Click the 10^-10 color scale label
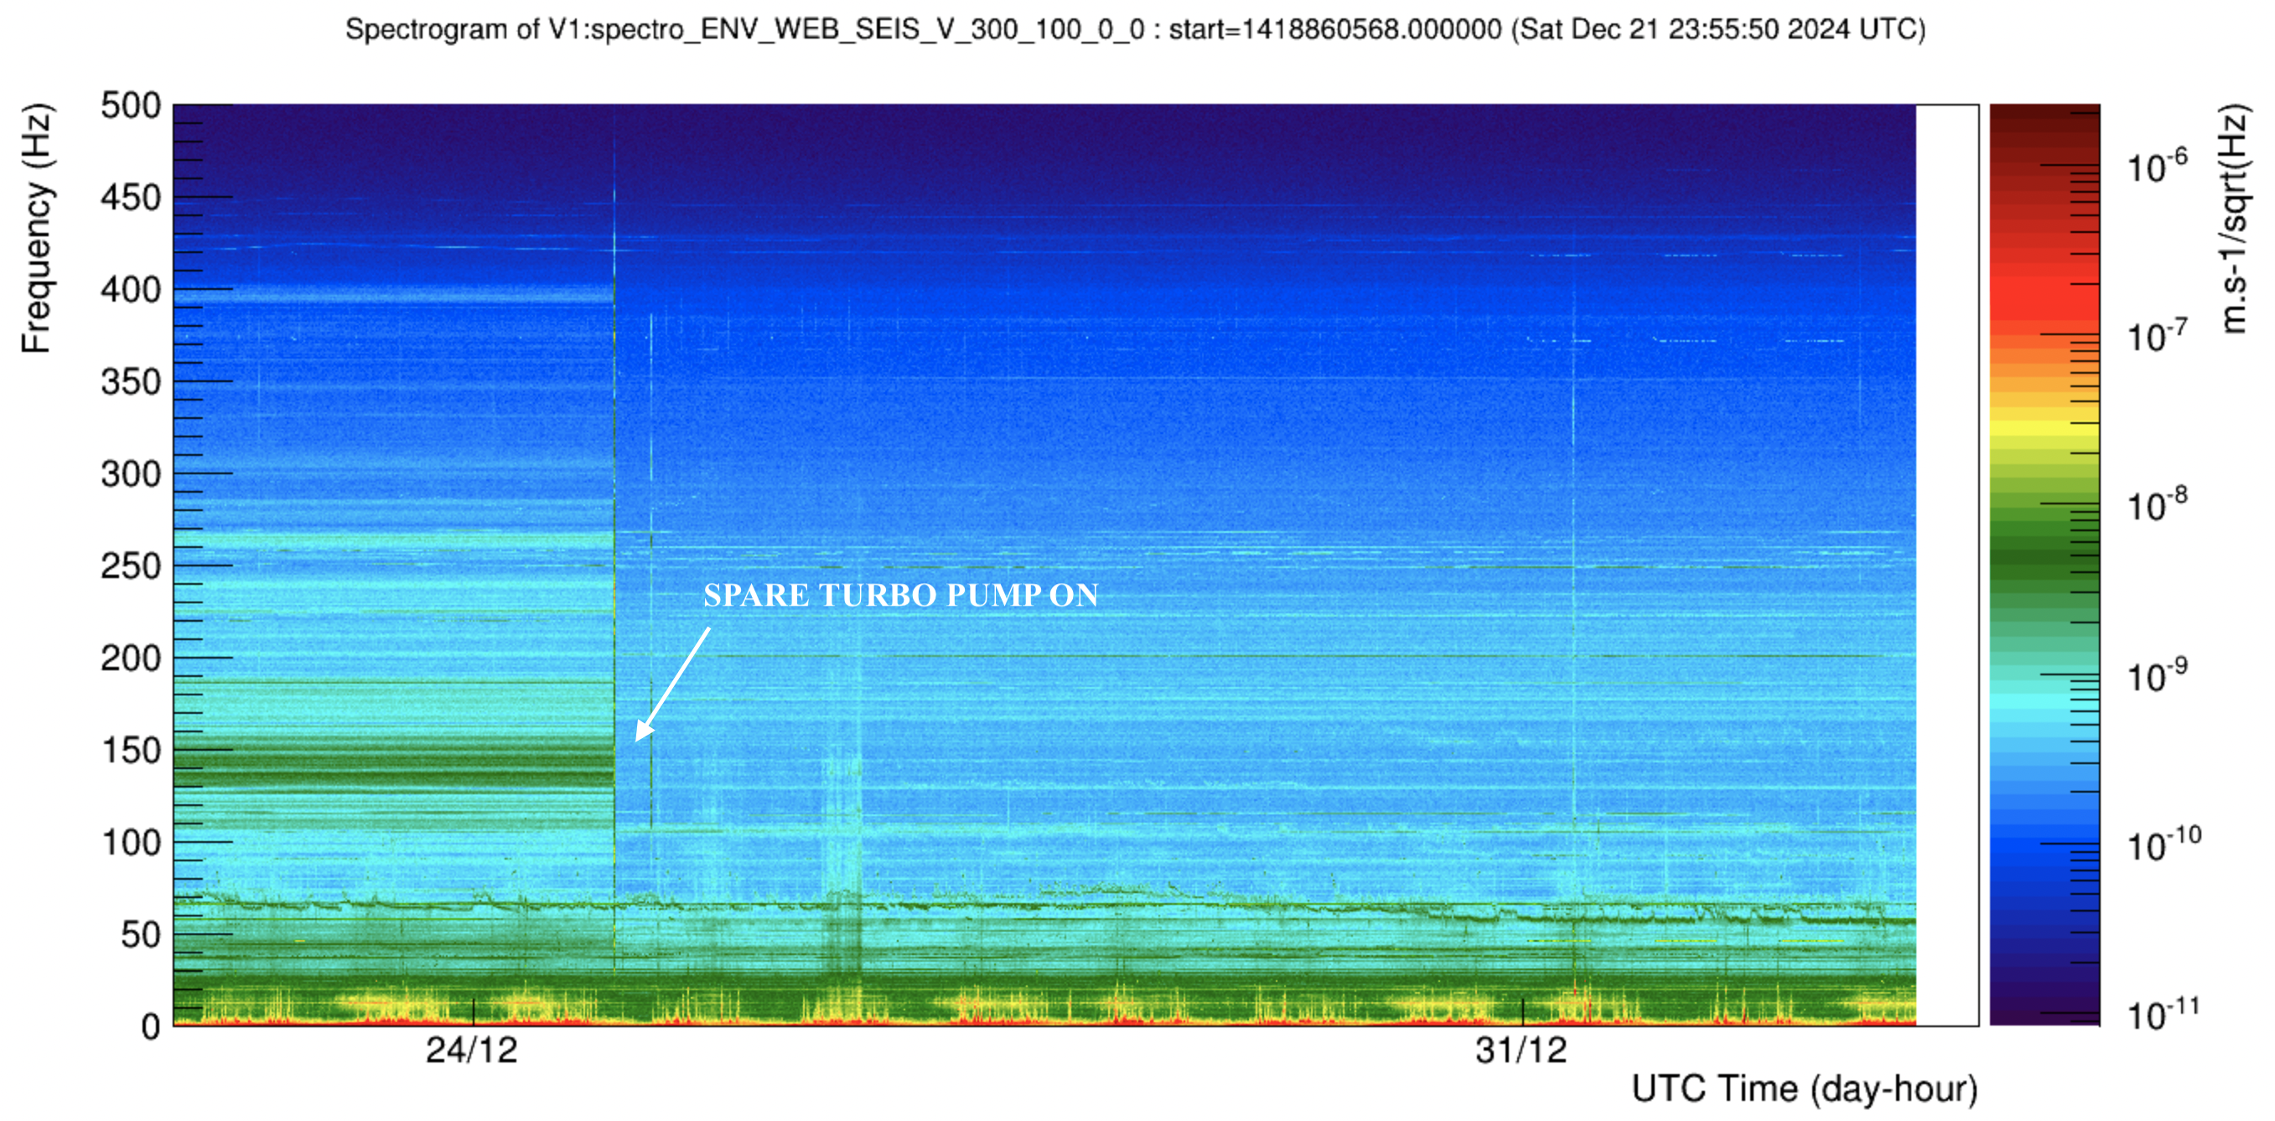Image resolution: width=2275 pixels, height=1121 pixels. pyautogui.click(x=2163, y=845)
